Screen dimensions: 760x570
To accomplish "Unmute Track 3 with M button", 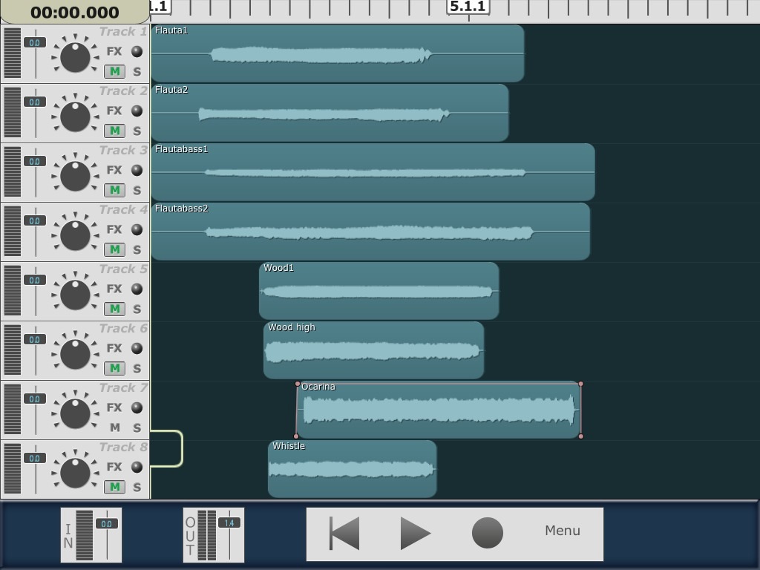I will 115,190.
